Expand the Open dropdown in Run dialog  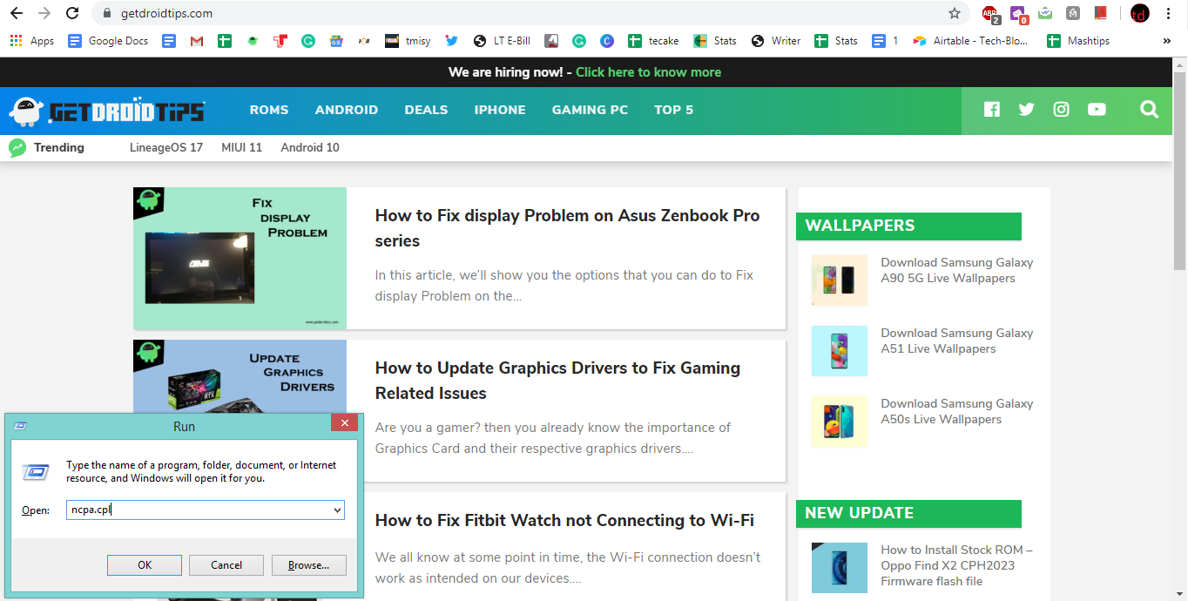point(337,510)
